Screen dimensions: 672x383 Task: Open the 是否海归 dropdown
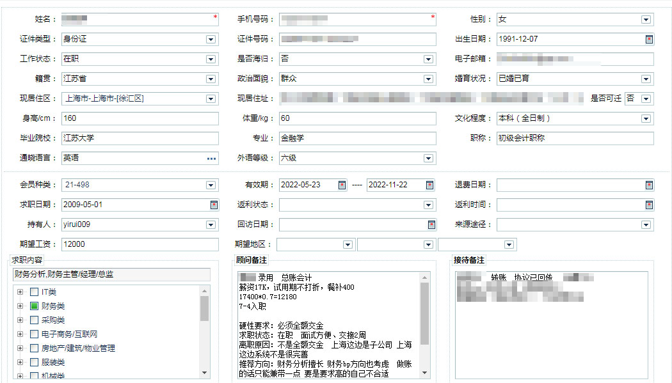tap(428, 59)
